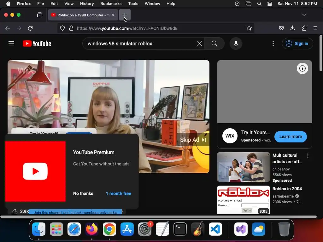Open YouTube settings three-dot menu
This screenshot has width=323, height=242.
(273, 43)
